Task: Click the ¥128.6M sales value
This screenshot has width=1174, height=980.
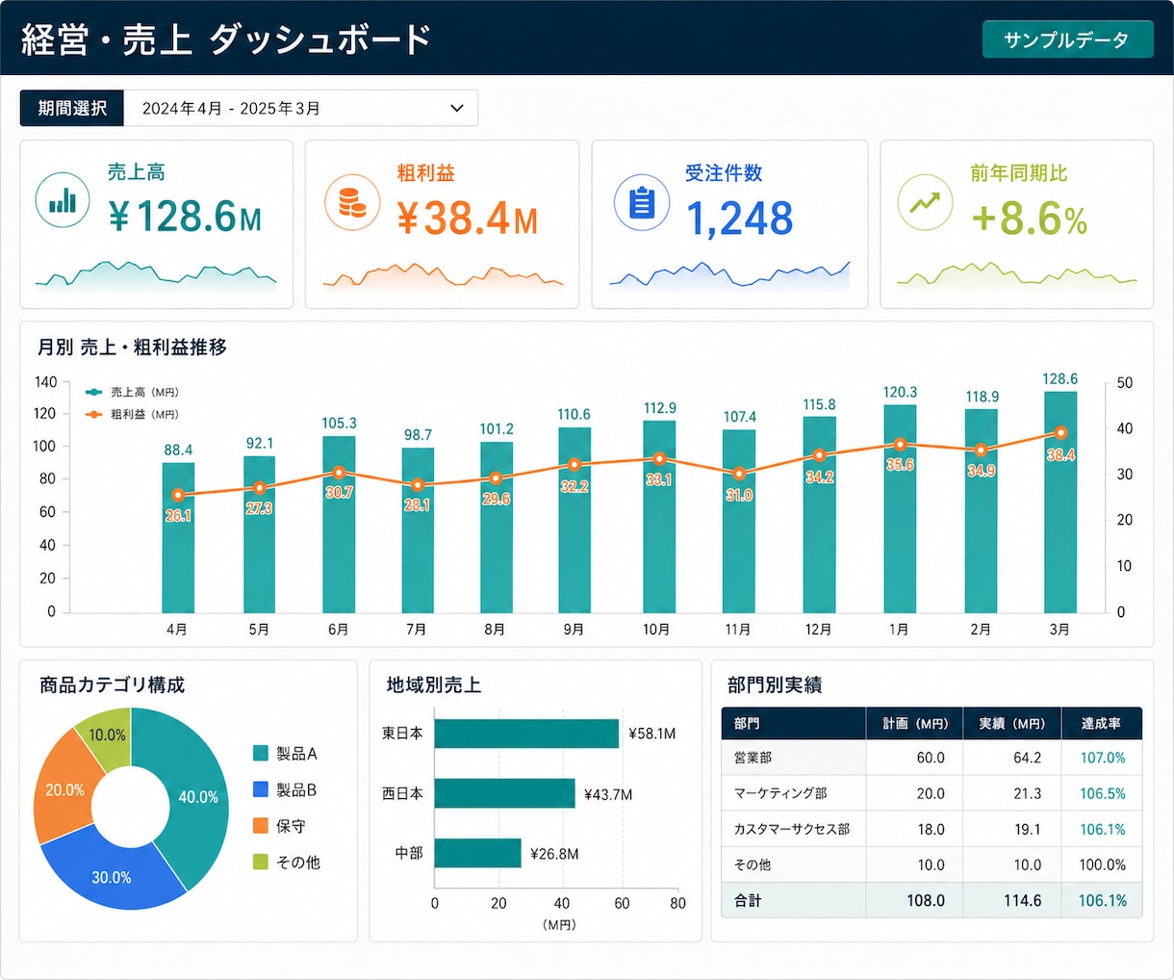Action: click(185, 217)
